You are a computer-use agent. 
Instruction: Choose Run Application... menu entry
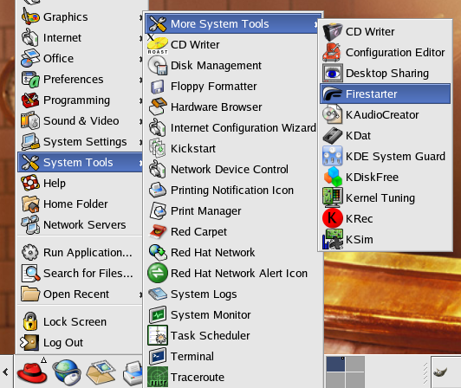tap(80, 253)
